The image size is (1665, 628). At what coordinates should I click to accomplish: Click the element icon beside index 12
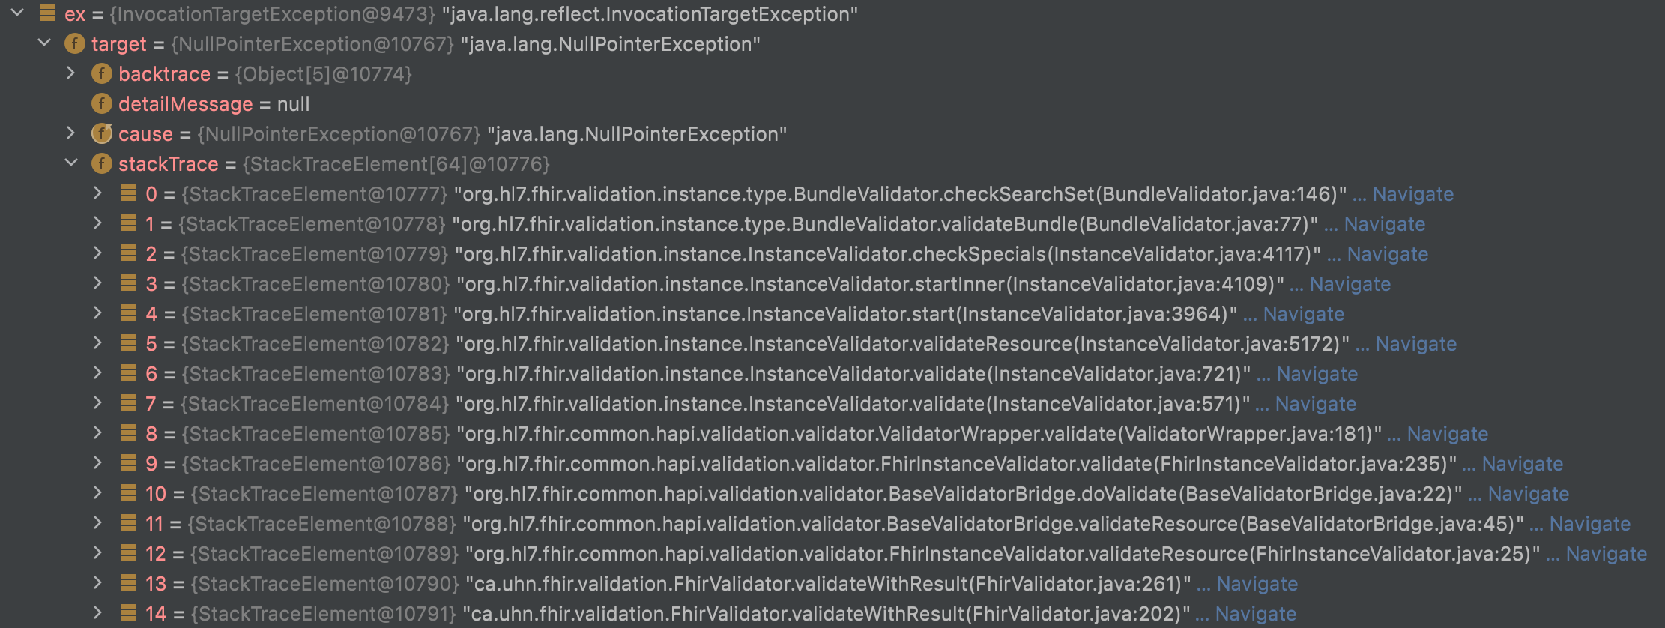pyautogui.click(x=127, y=554)
